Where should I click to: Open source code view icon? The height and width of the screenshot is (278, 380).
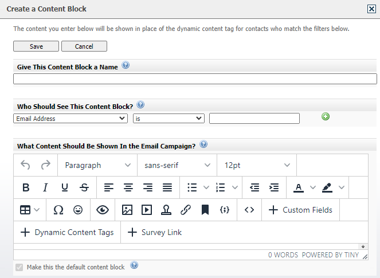tap(249, 210)
